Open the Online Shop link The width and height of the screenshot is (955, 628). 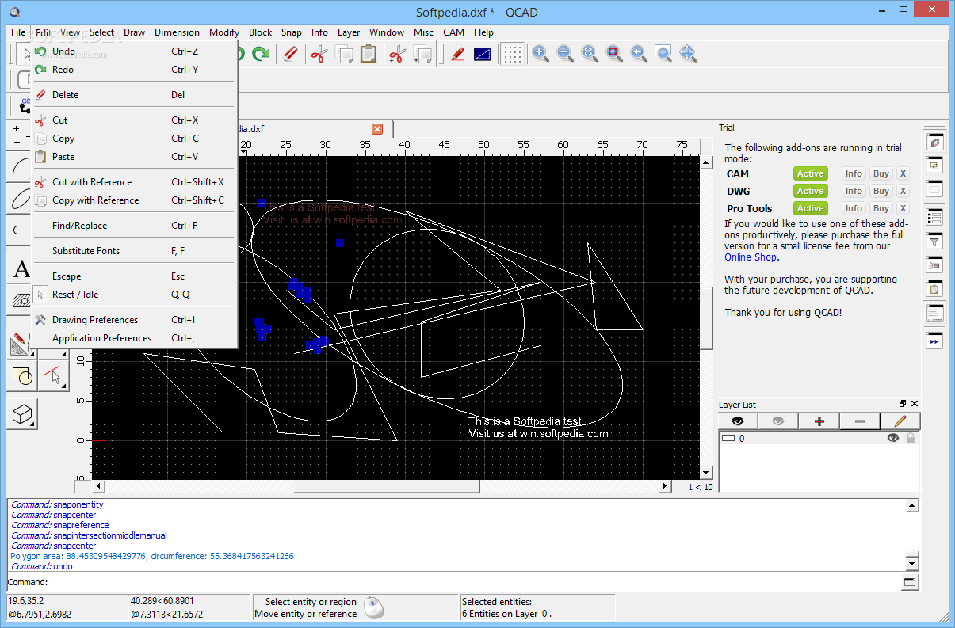[751, 257]
